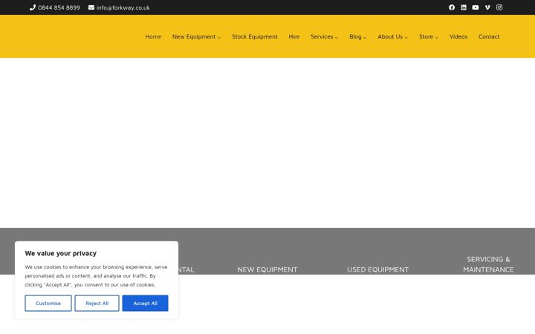Click the envelope email icon
Image resolution: width=535 pixels, height=334 pixels.
tap(91, 7)
